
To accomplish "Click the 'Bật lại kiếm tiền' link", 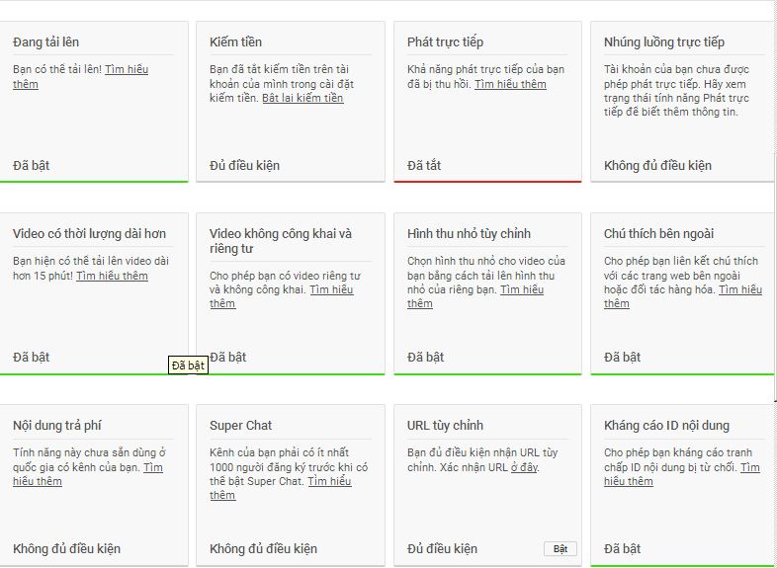I will (x=302, y=99).
